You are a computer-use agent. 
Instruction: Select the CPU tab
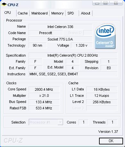click(x=8, y=13)
